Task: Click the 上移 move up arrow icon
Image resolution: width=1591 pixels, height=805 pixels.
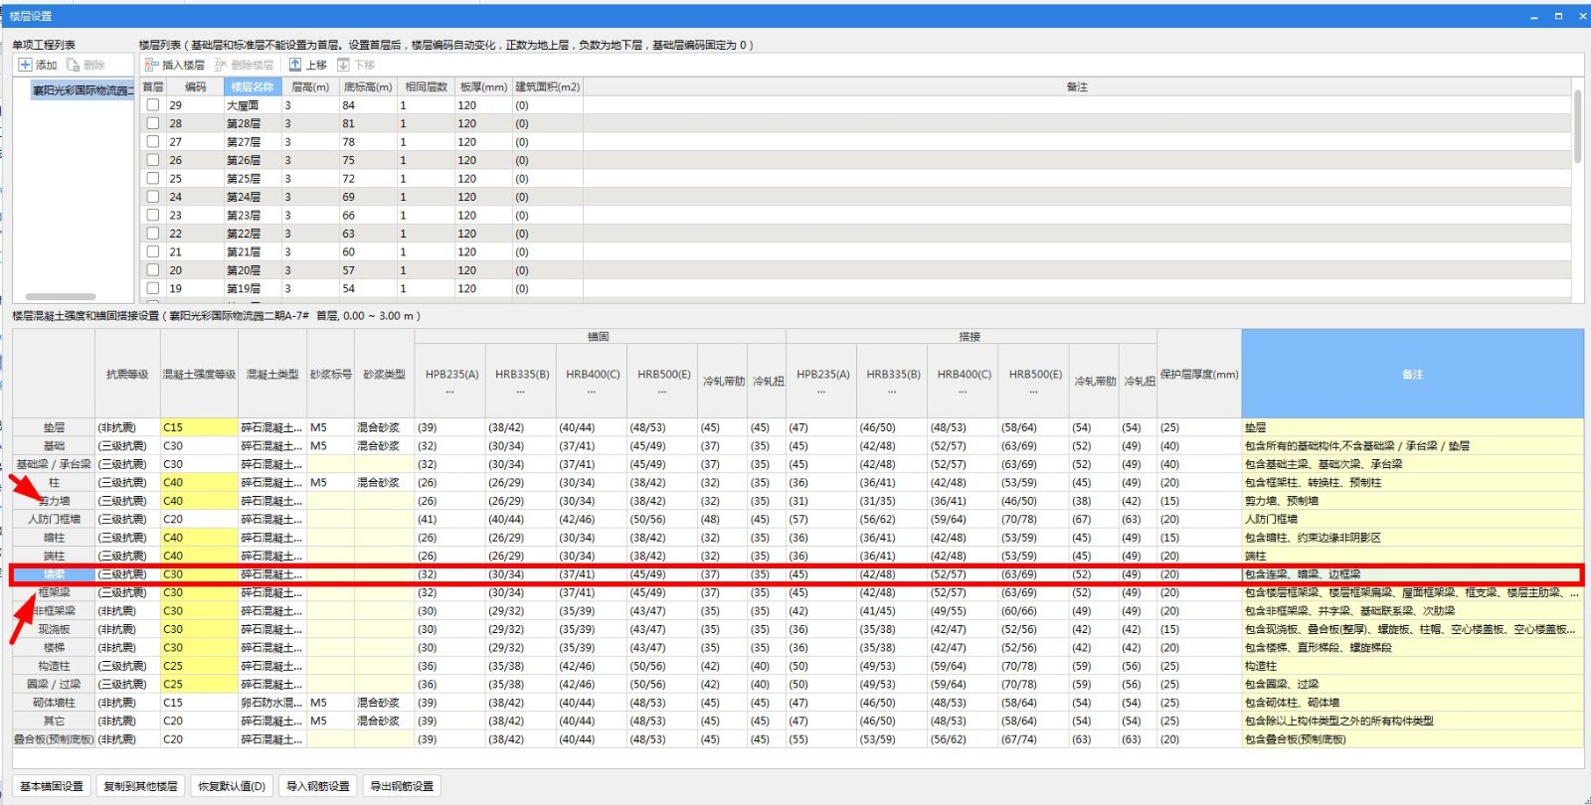Action: (x=295, y=65)
